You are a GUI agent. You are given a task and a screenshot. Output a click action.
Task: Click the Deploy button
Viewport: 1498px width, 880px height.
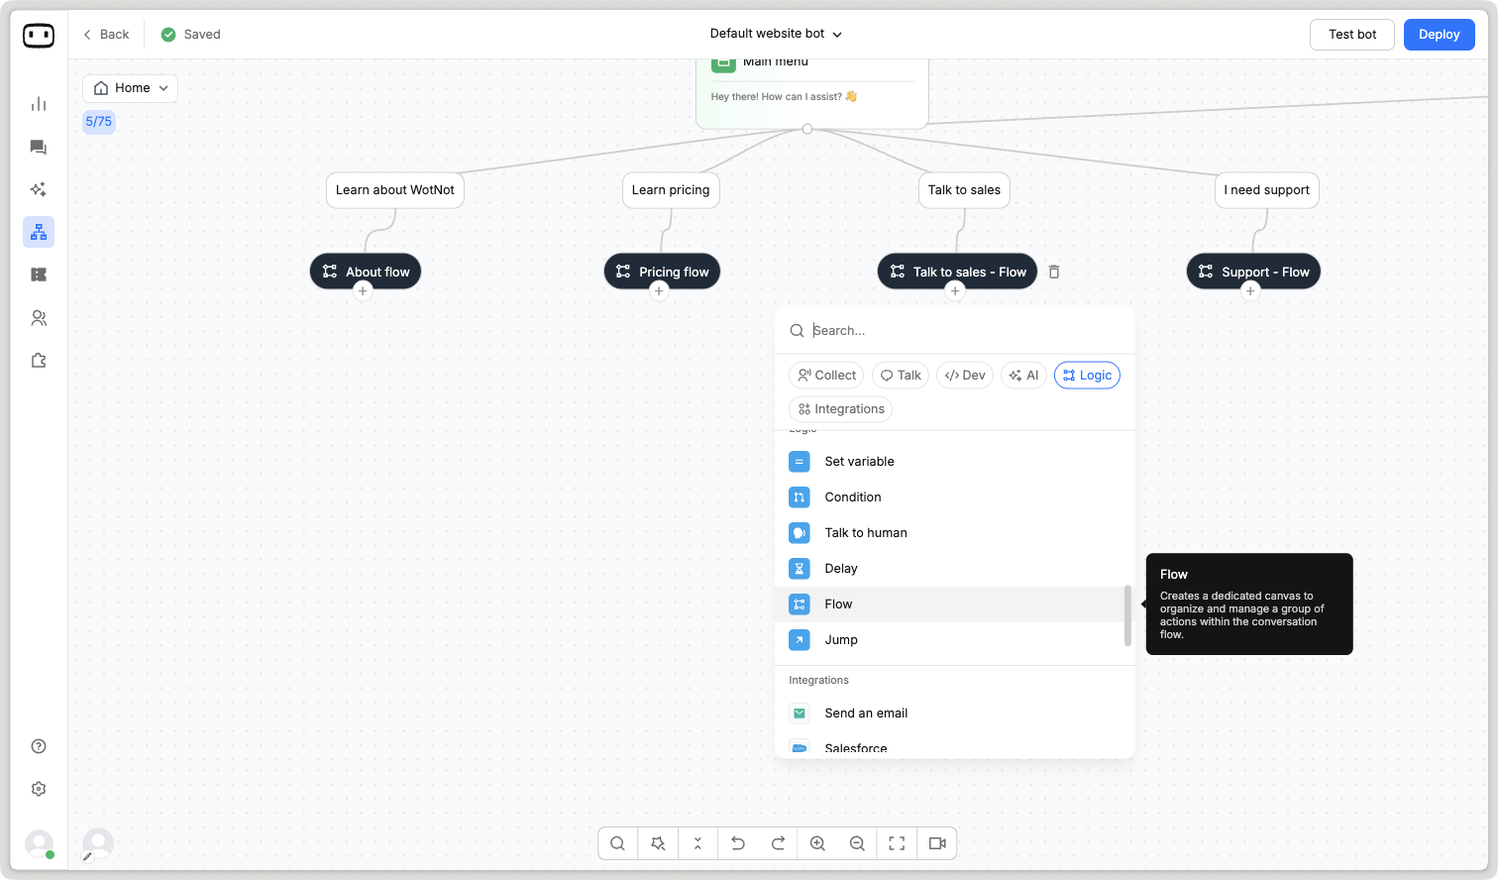pyautogui.click(x=1439, y=35)
